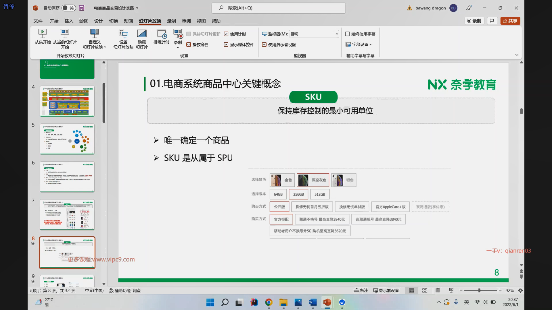
Task: Enable Always Use Subtitles checkbox
Action: (x=347, y=34)
